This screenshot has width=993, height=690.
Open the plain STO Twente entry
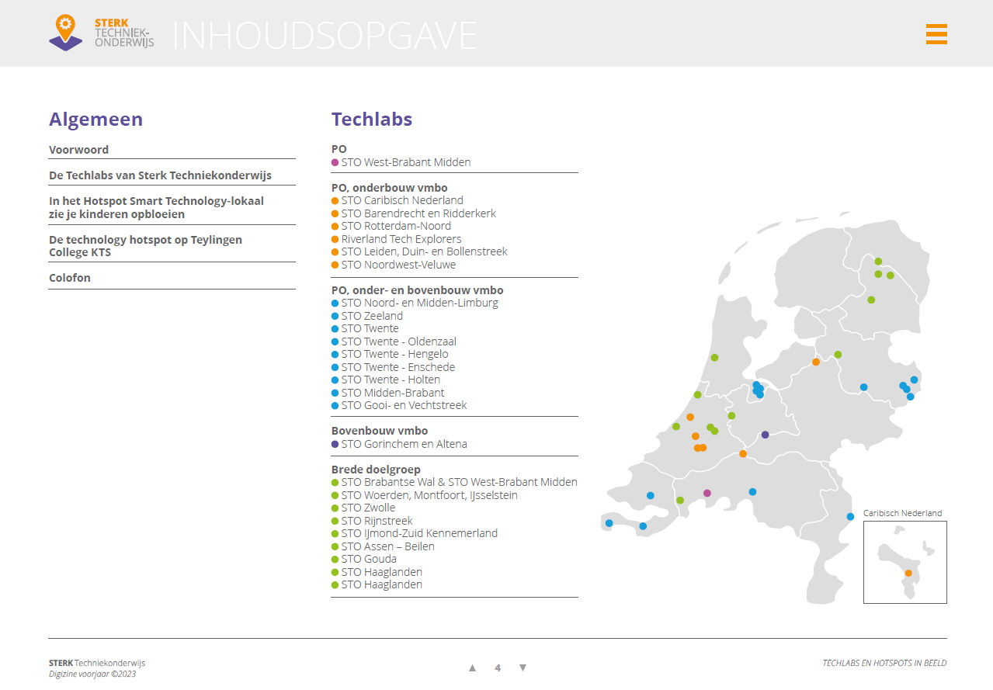[x=365, y=328]
